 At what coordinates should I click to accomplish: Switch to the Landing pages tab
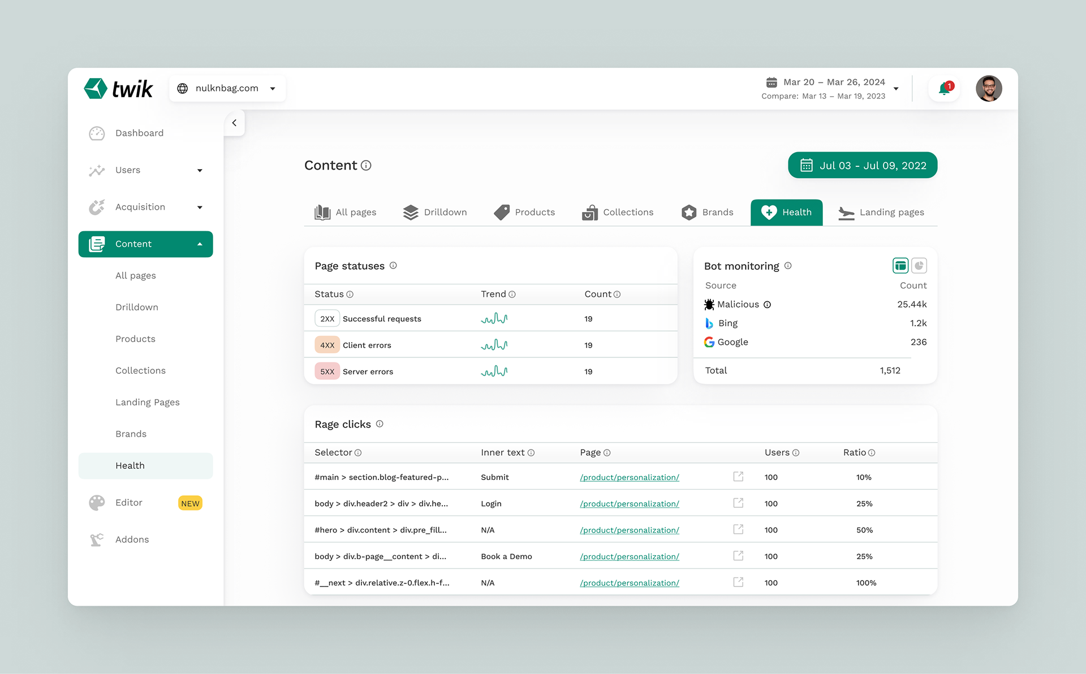coord(881,213)
